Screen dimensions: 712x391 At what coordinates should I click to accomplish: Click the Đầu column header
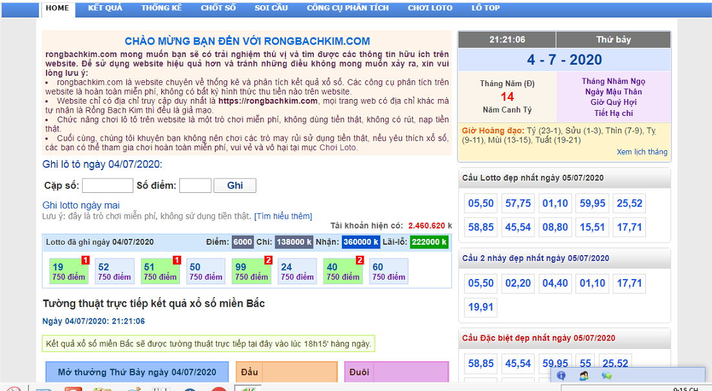coord(250,372)
